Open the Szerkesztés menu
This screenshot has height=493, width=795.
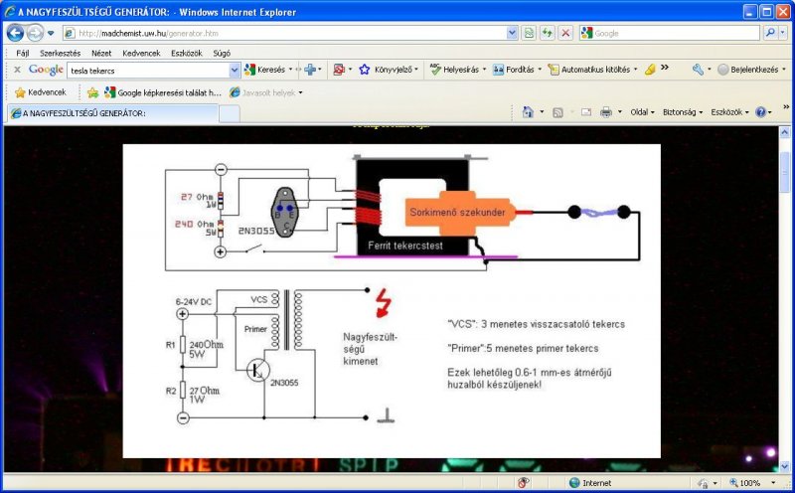[61, 53]
